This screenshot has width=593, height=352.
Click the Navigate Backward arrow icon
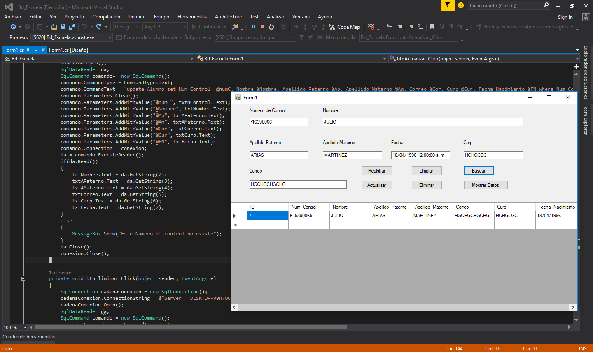click(x=13, y=27)
